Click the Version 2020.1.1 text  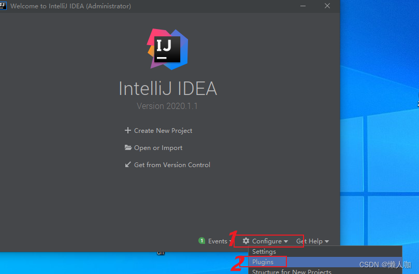[x=167, y=106]
